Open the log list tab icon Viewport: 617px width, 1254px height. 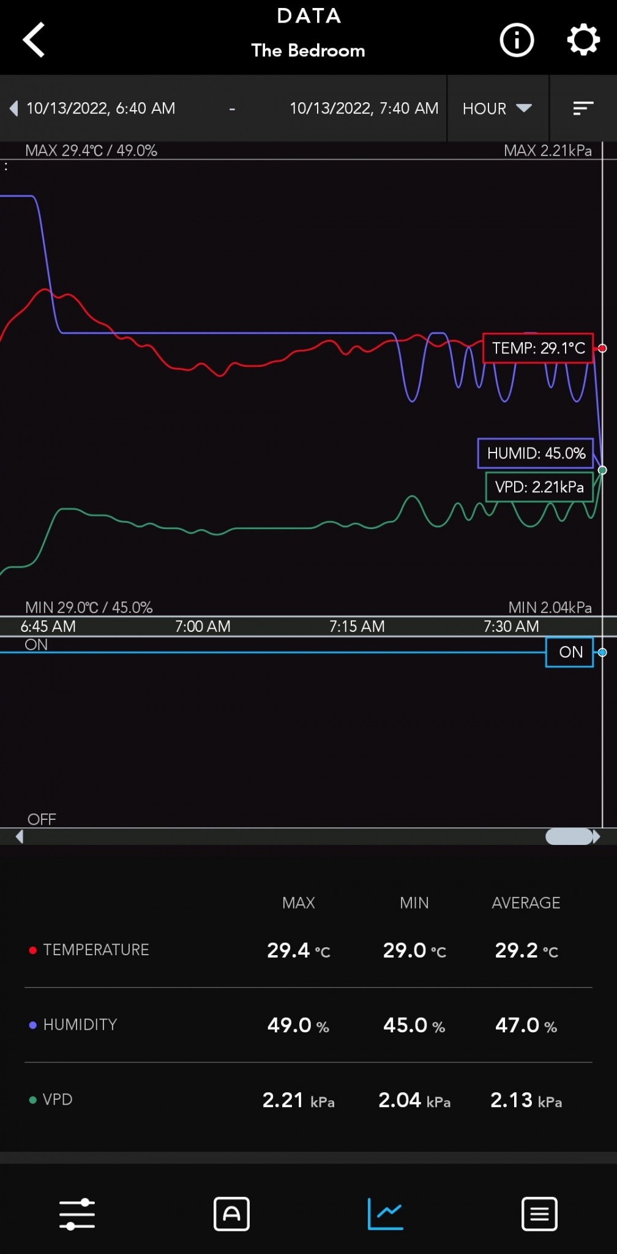click(539, 1214)
